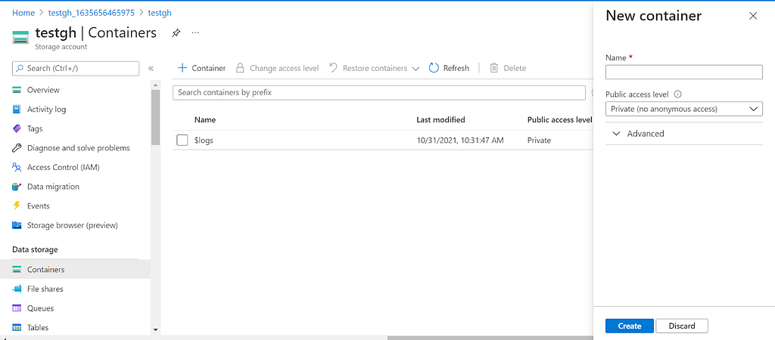The width and height of the screenshot is (775, 340).
Task: Open testgh_1635656465975 breadcrumb link
Action: [x=92, y=13]
